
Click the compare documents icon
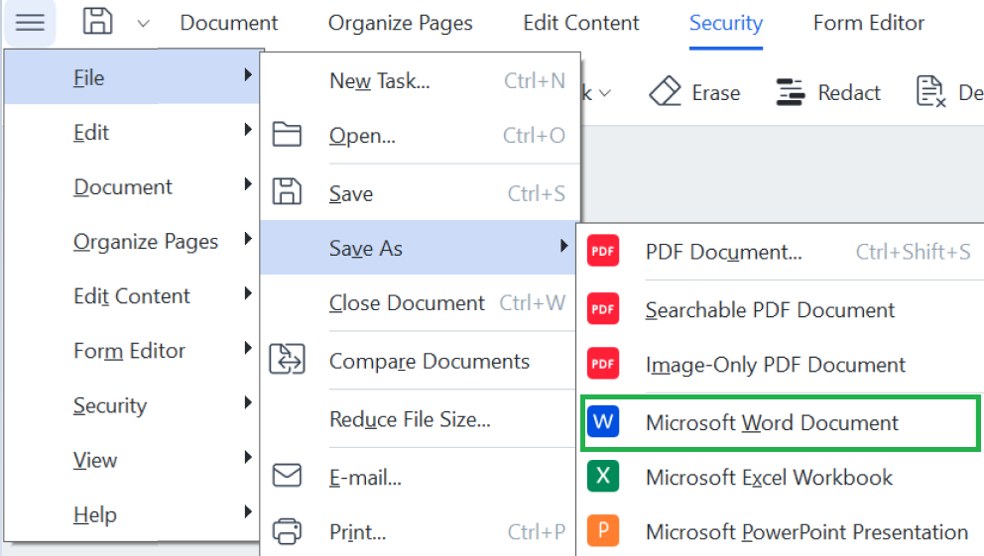click(287, 359)
